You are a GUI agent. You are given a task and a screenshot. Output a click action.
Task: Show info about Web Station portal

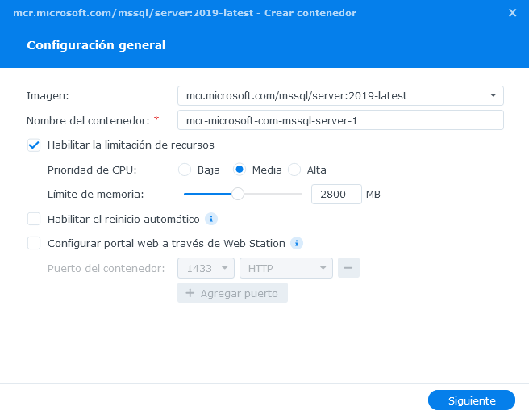point(297,243)
